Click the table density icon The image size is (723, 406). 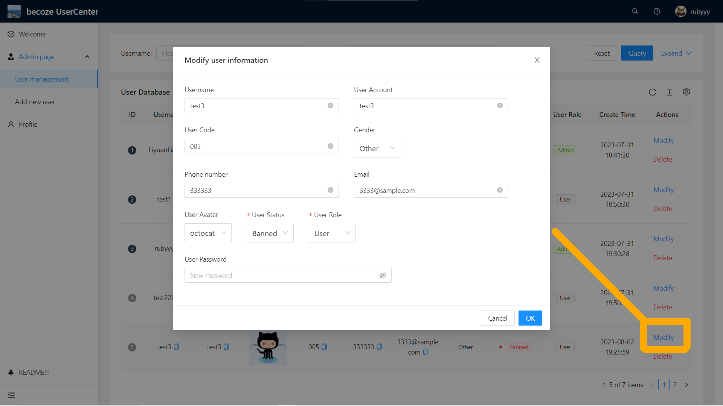(x=670, y=92)
